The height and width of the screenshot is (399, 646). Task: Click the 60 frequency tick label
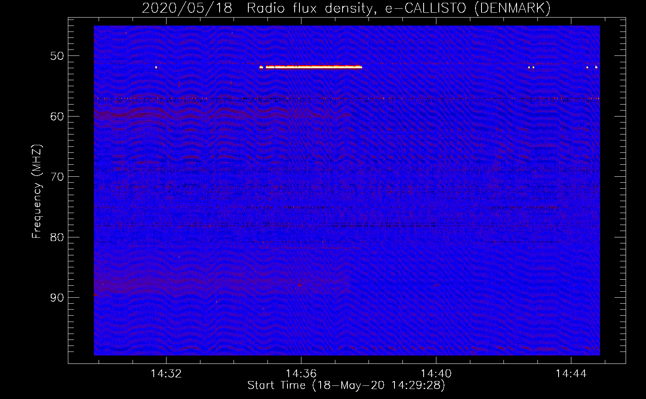(57, 117)
